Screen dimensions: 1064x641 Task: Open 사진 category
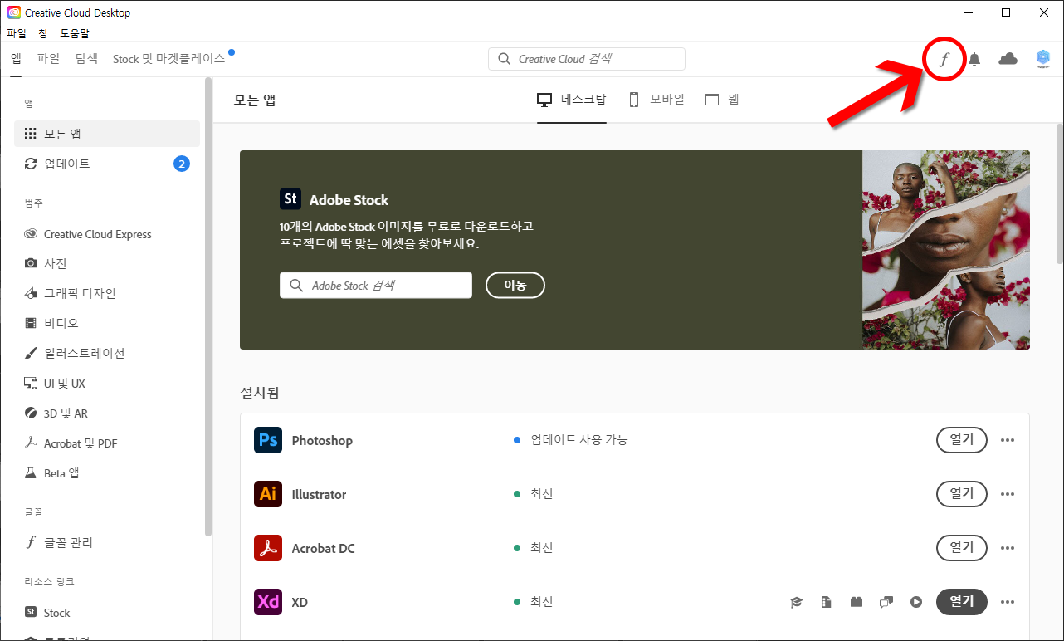point(107,263)
